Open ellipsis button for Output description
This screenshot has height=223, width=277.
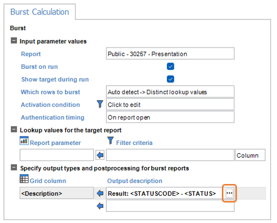229,193
